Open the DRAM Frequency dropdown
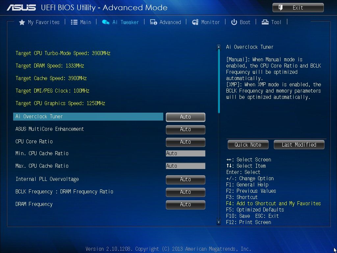Screen dimensions: 337x253 point(185,205)
